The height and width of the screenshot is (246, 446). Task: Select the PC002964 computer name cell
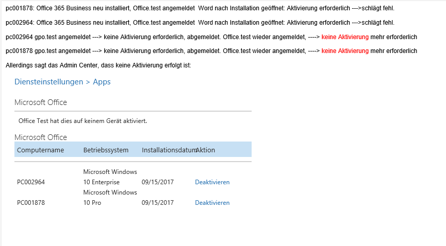tap(31, 182)
